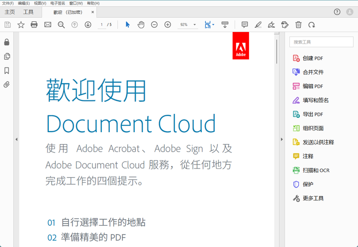Click the 01 自行選擇工作的地點 link
The width and height of the screenshot is (358, 247).
(x=96, y=222)
